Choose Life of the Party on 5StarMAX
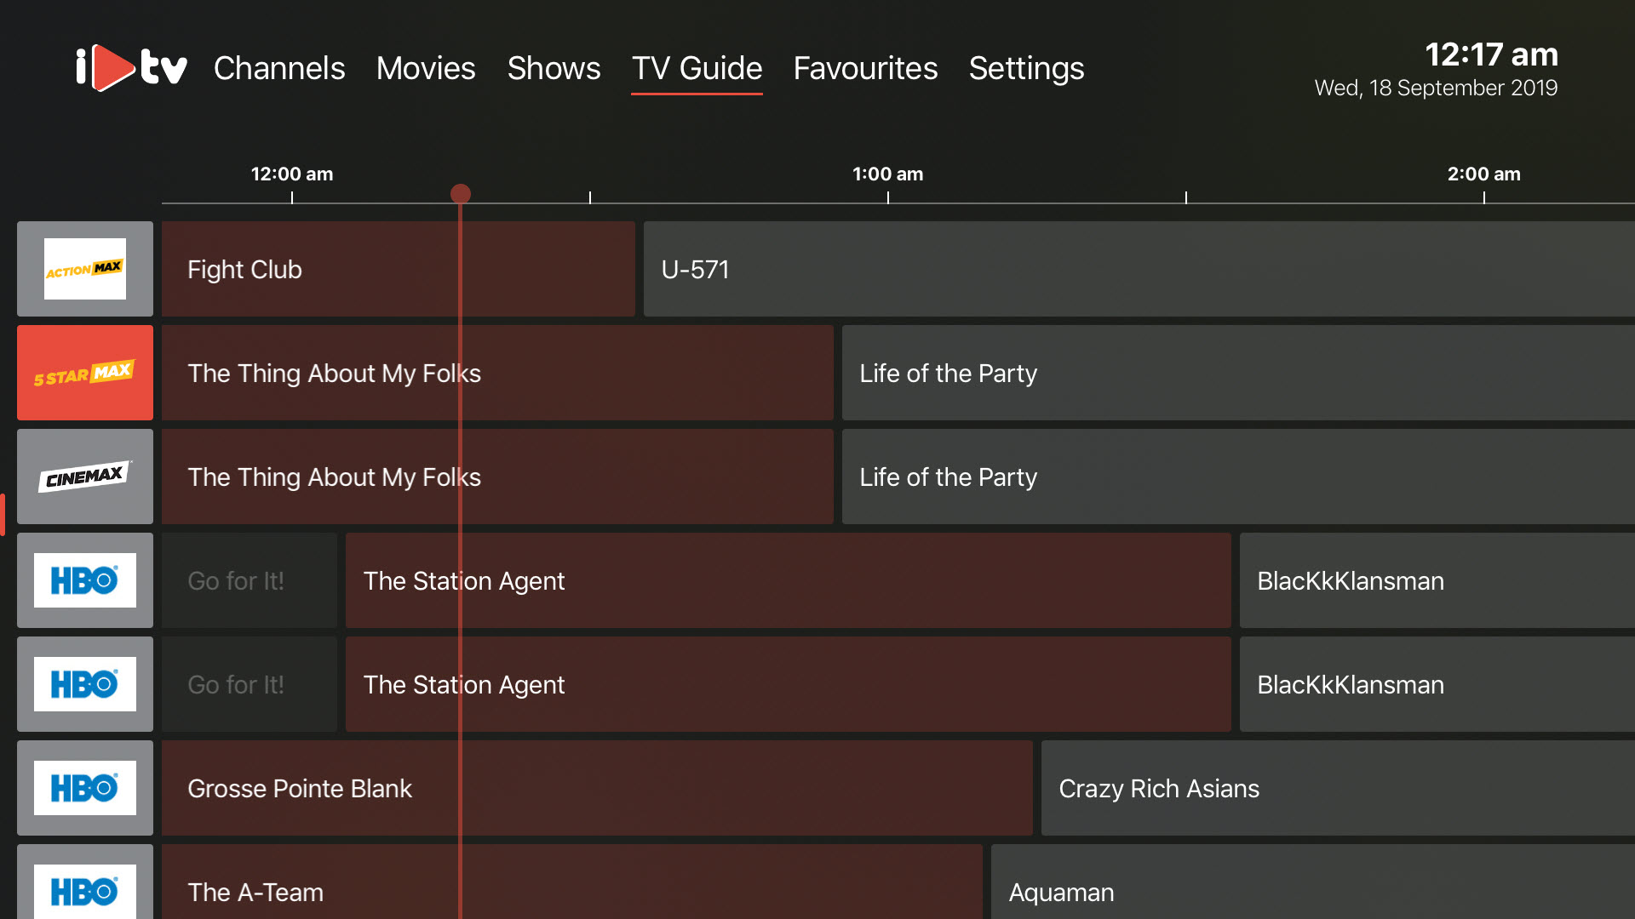The image size is (1635, 919). (x=1238, y=373)
